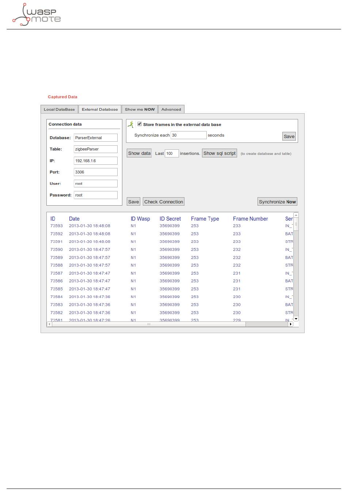Click row ID 73586
Screen dimensions: 347x500
pyautogui.click(x=57, y=281)
